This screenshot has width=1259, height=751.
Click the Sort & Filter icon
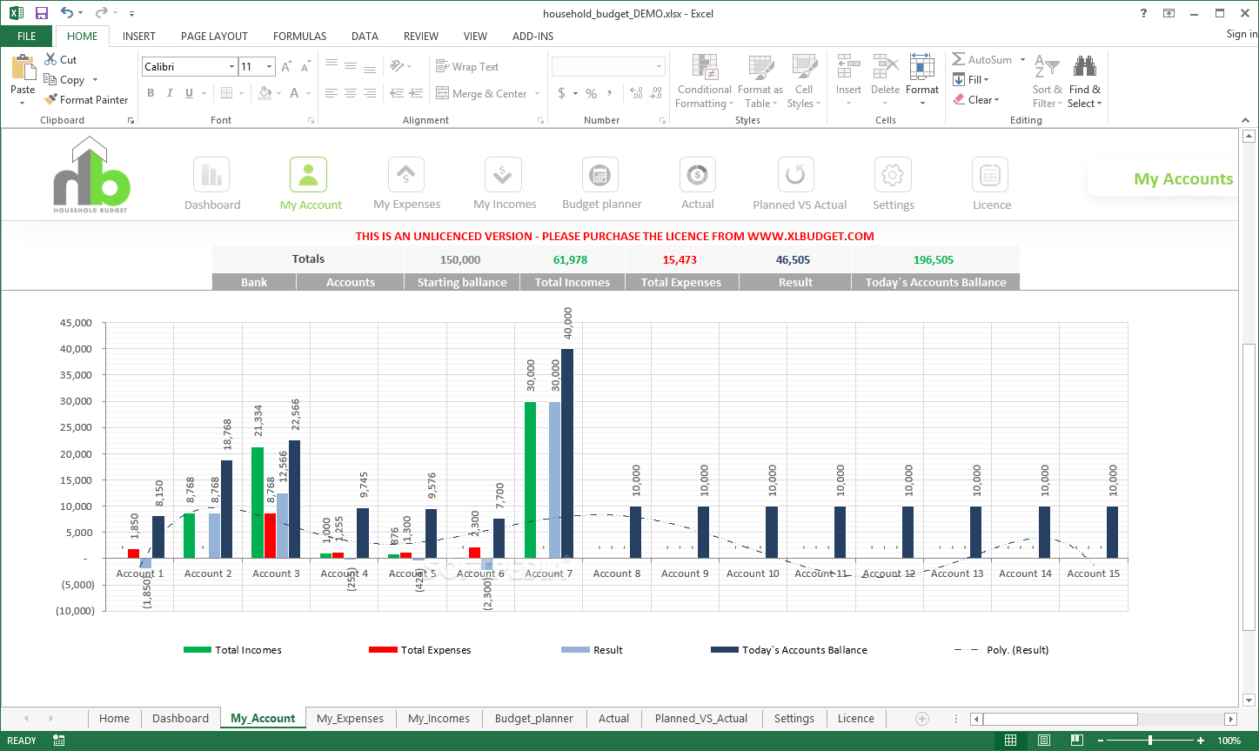click(x=1047, y=68)
